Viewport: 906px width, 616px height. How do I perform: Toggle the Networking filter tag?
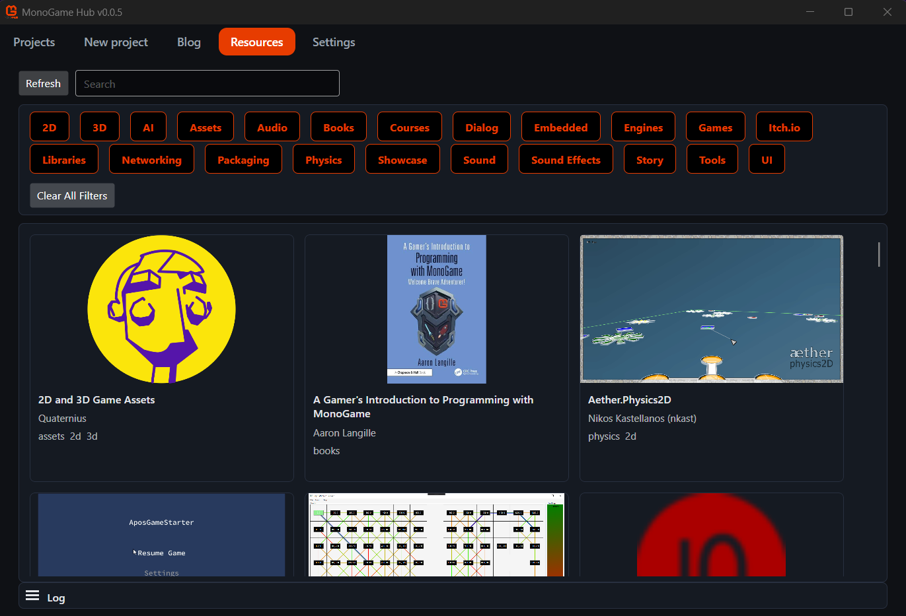[151, 159]
